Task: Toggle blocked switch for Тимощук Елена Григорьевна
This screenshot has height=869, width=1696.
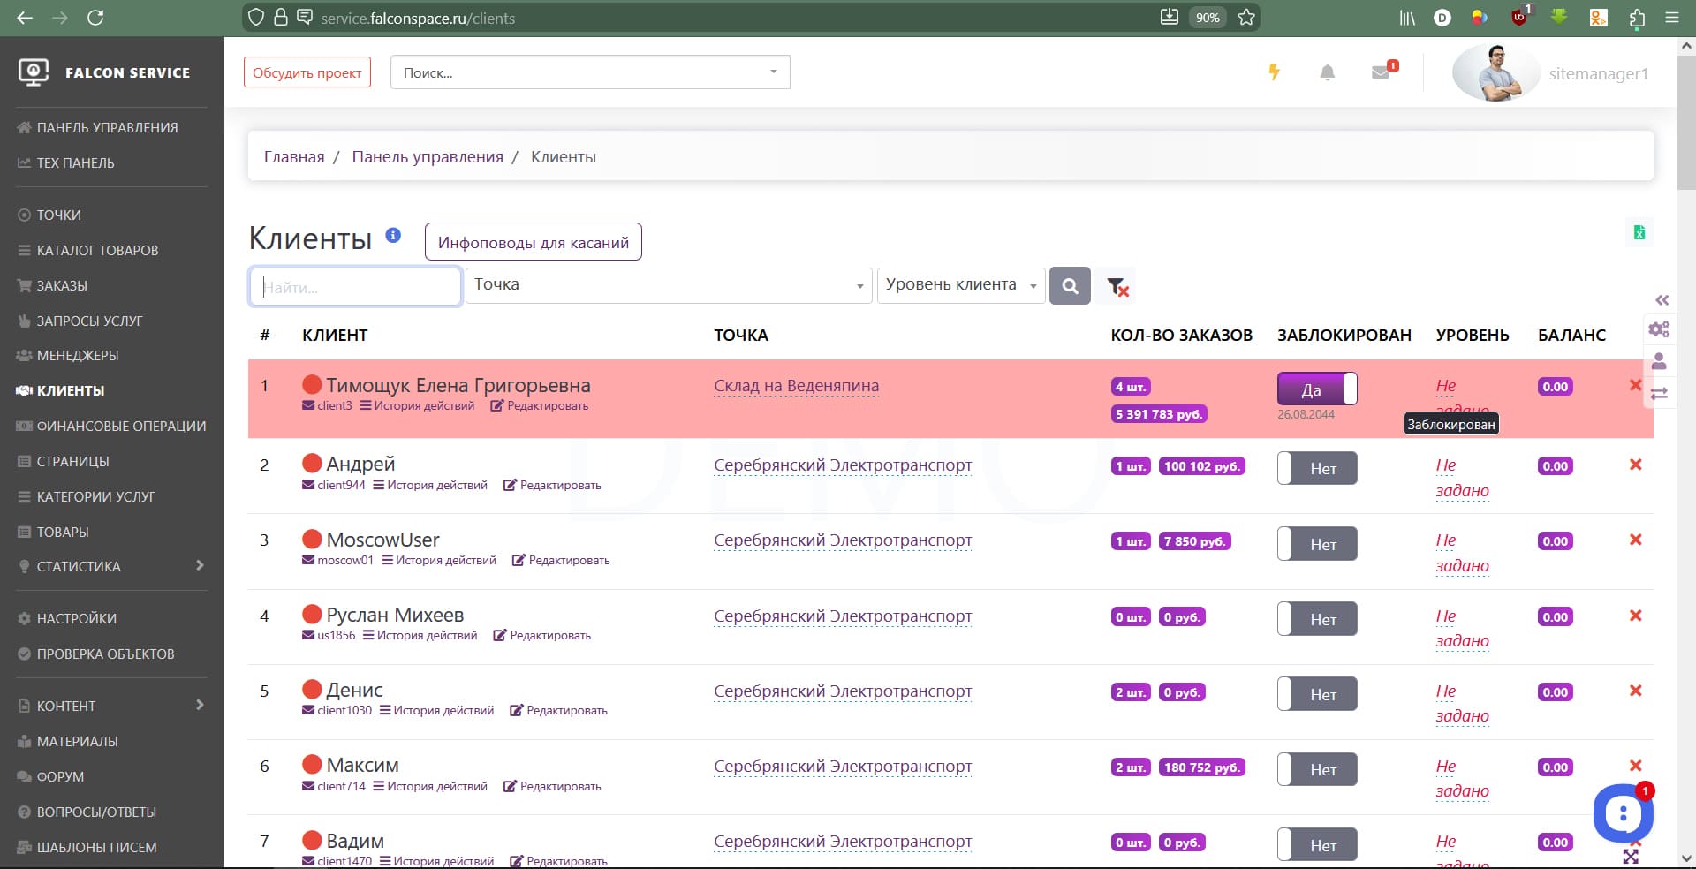Action: 1316,389
